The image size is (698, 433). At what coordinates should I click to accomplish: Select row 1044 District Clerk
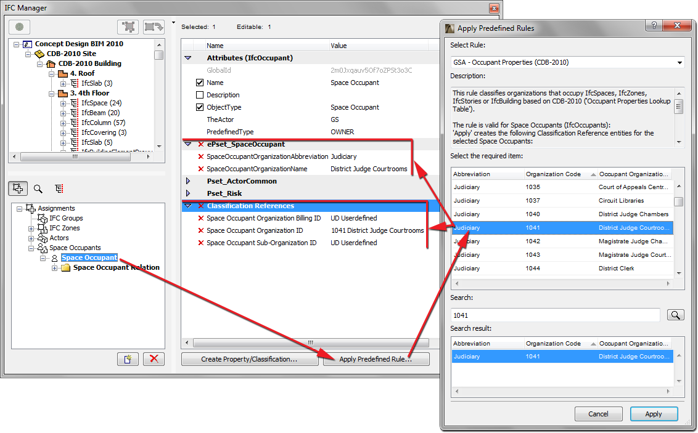pyautogui.click(x=562, y=269)
